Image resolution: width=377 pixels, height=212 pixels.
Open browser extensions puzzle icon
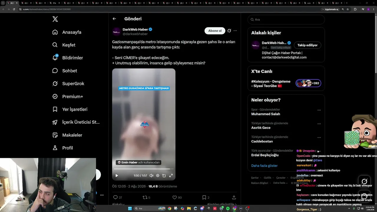pyautogui.click(x=355, y=9)
